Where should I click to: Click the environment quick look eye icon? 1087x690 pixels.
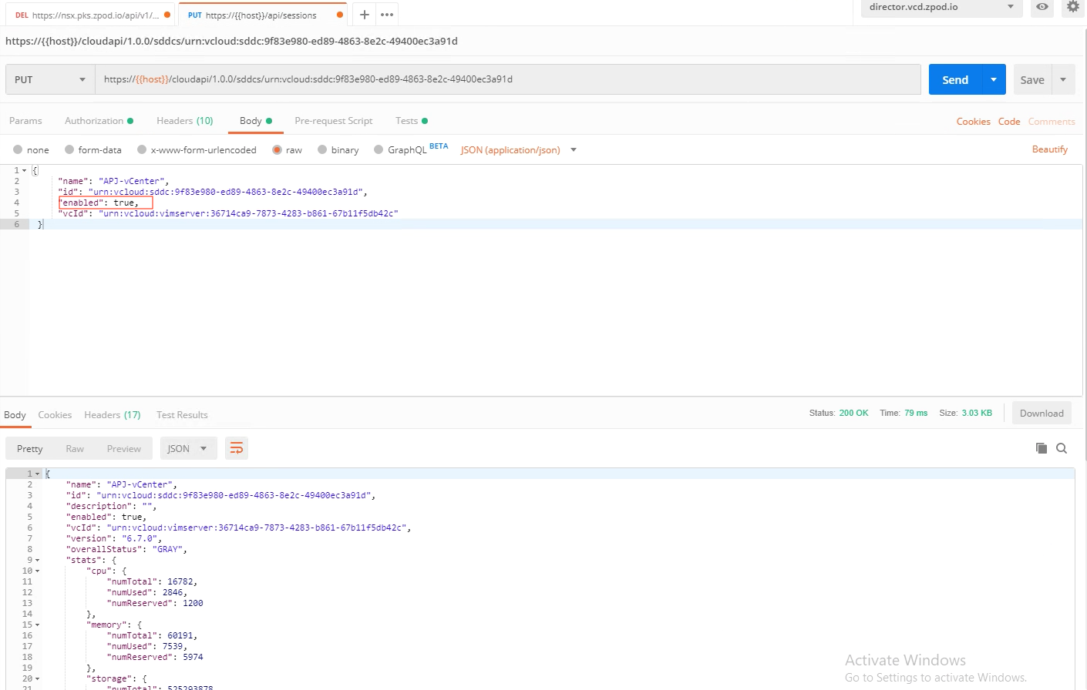pos(1042,7)
